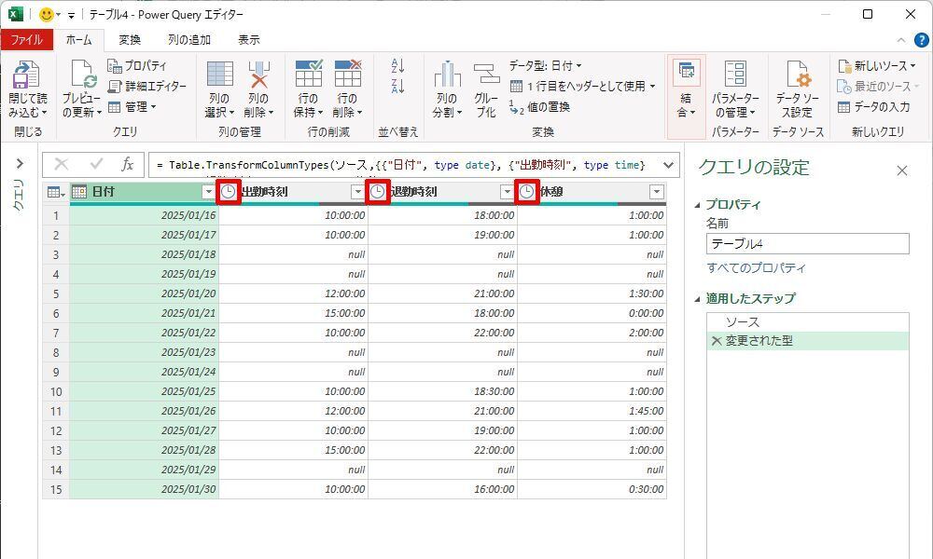Delete the 変更された型 step with its X icon
The height and width of the screenshot is (559, 933).
click(717, 341)
